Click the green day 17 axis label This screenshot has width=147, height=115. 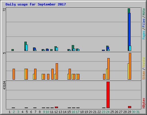[x=78, y=112]
